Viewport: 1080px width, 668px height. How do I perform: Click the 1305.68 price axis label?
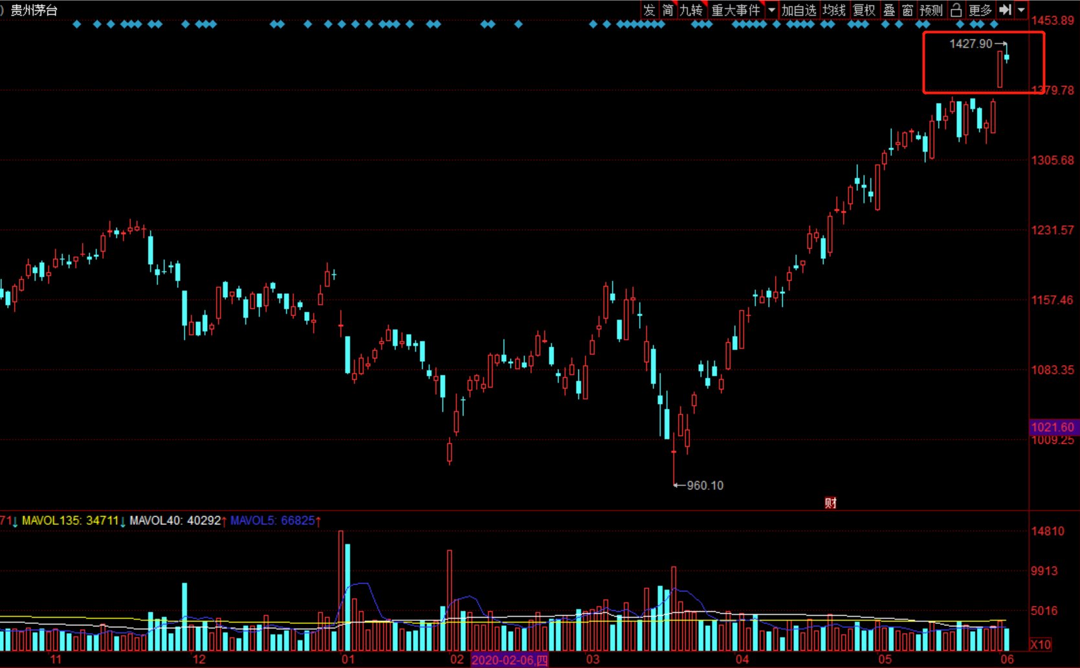tap(1053, 160)
